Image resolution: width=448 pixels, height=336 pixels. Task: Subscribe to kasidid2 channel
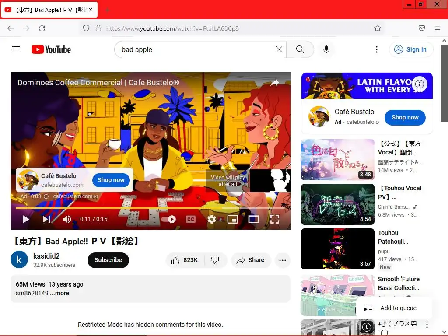[108, 260]
